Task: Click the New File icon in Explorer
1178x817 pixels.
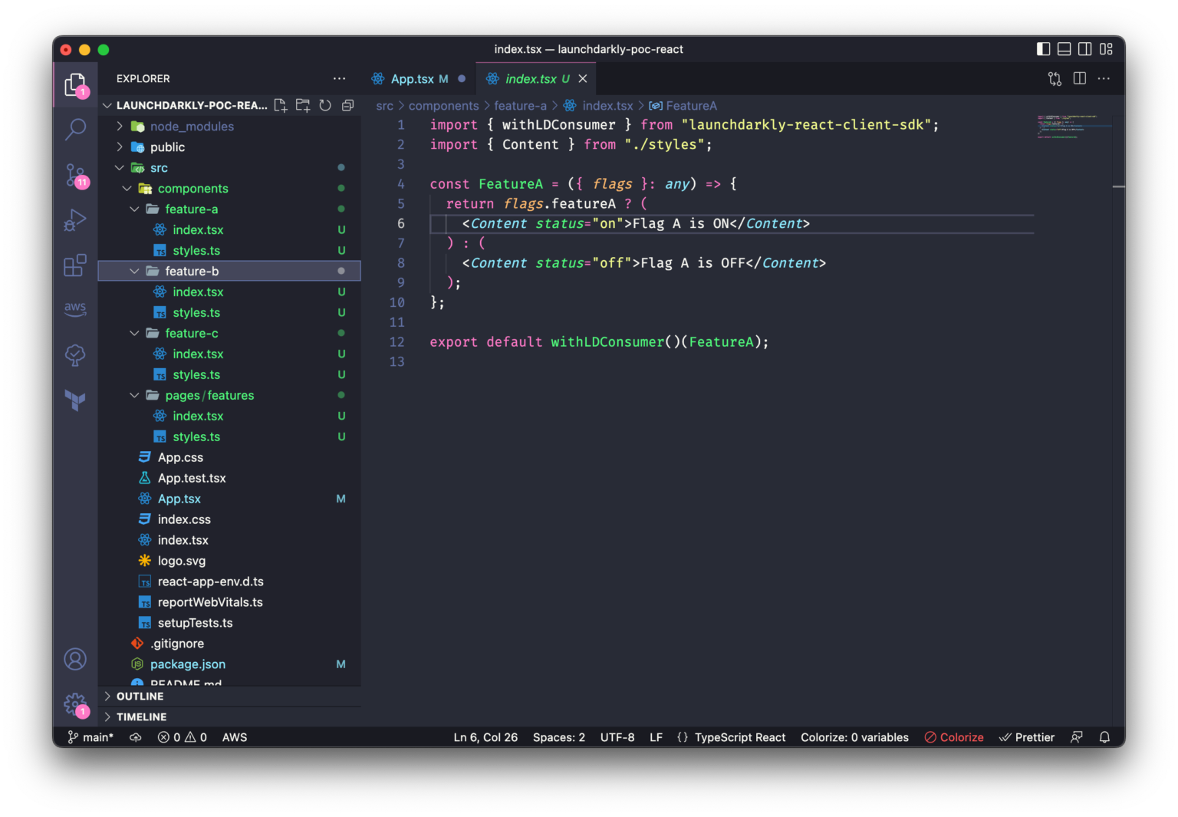Action: tap(281, 106)
